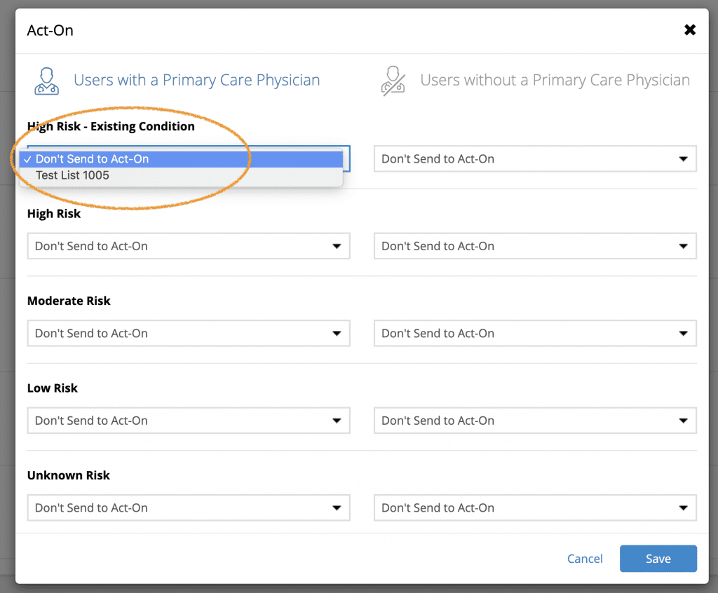Image resolution: width=718 pixels, height=593 pixels.
Task: Expand Moderate Risk dropdown with physician
Action: (189, 334)
